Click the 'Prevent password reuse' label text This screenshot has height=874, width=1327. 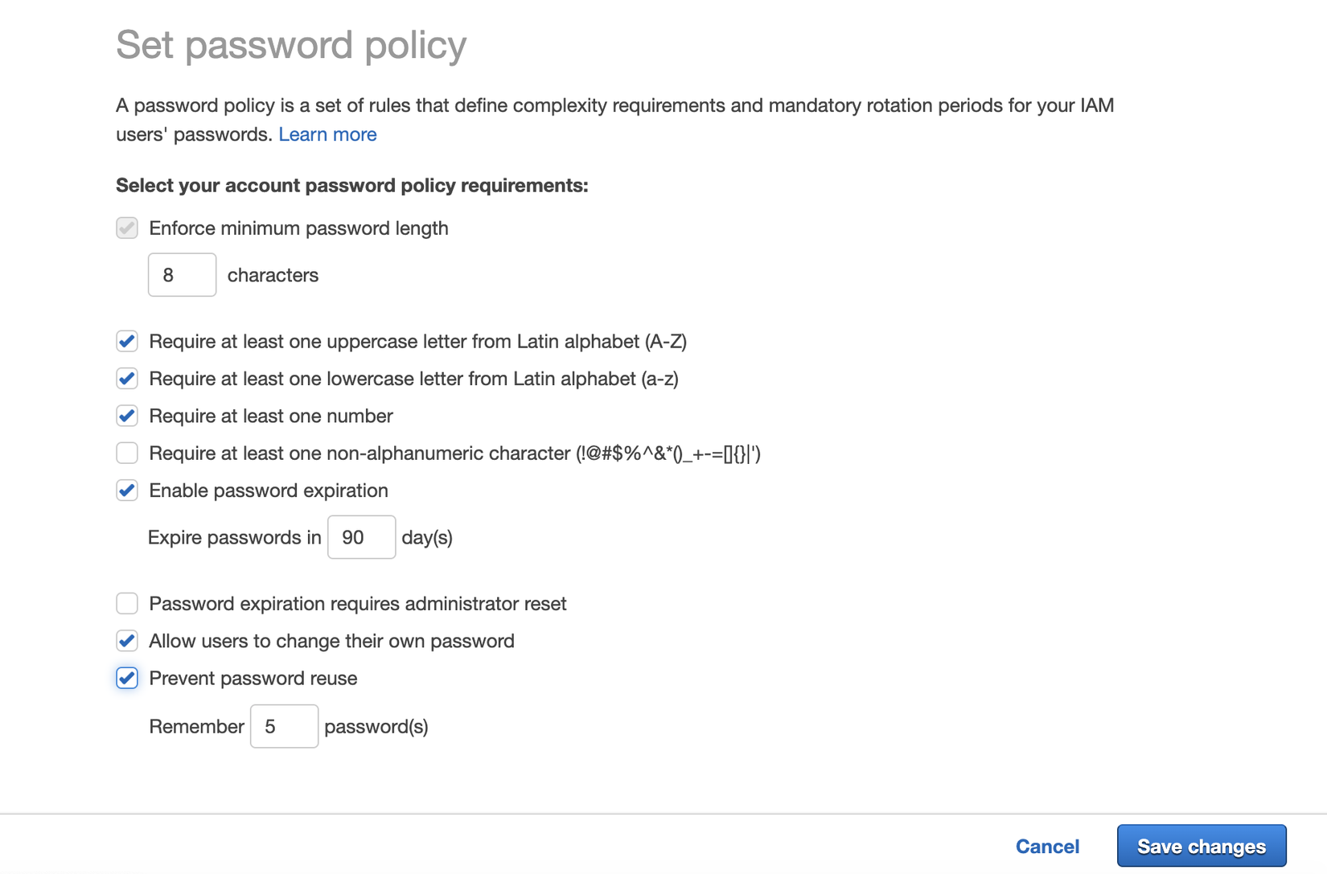tap(253, 679)
